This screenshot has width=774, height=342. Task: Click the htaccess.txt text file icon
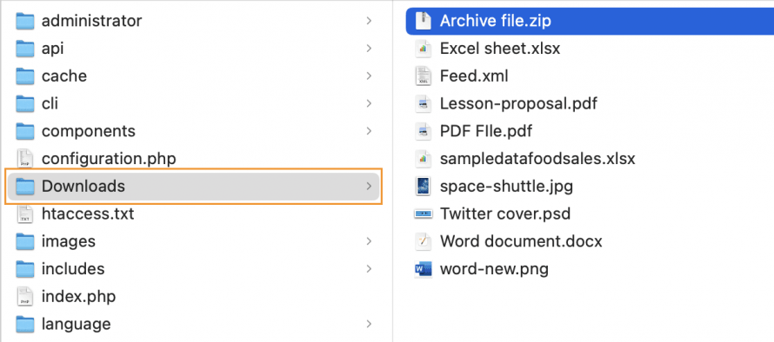point(24,214)
